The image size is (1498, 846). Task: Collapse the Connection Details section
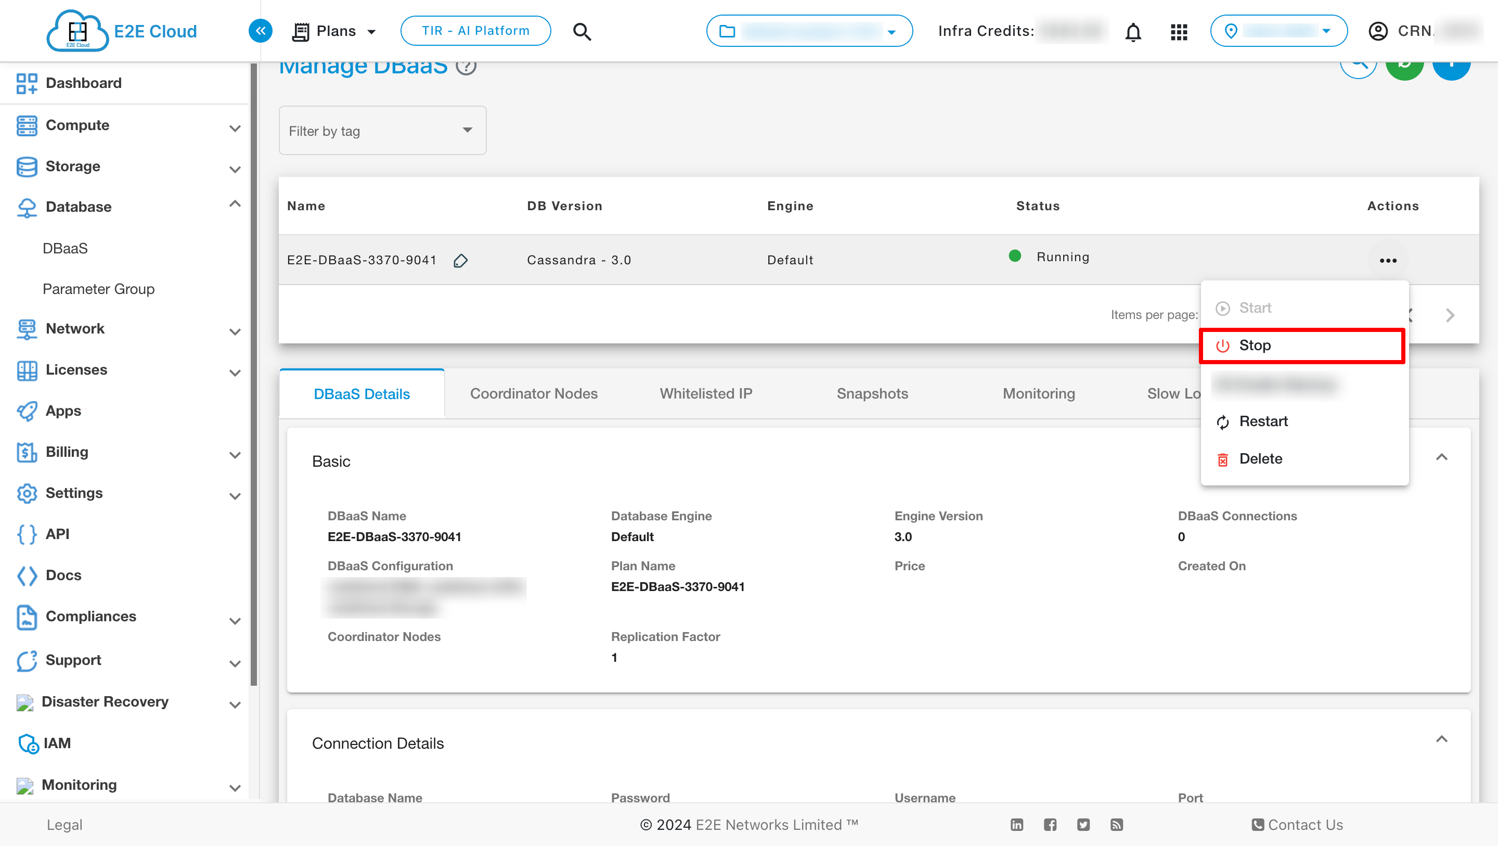[1441, 739]
